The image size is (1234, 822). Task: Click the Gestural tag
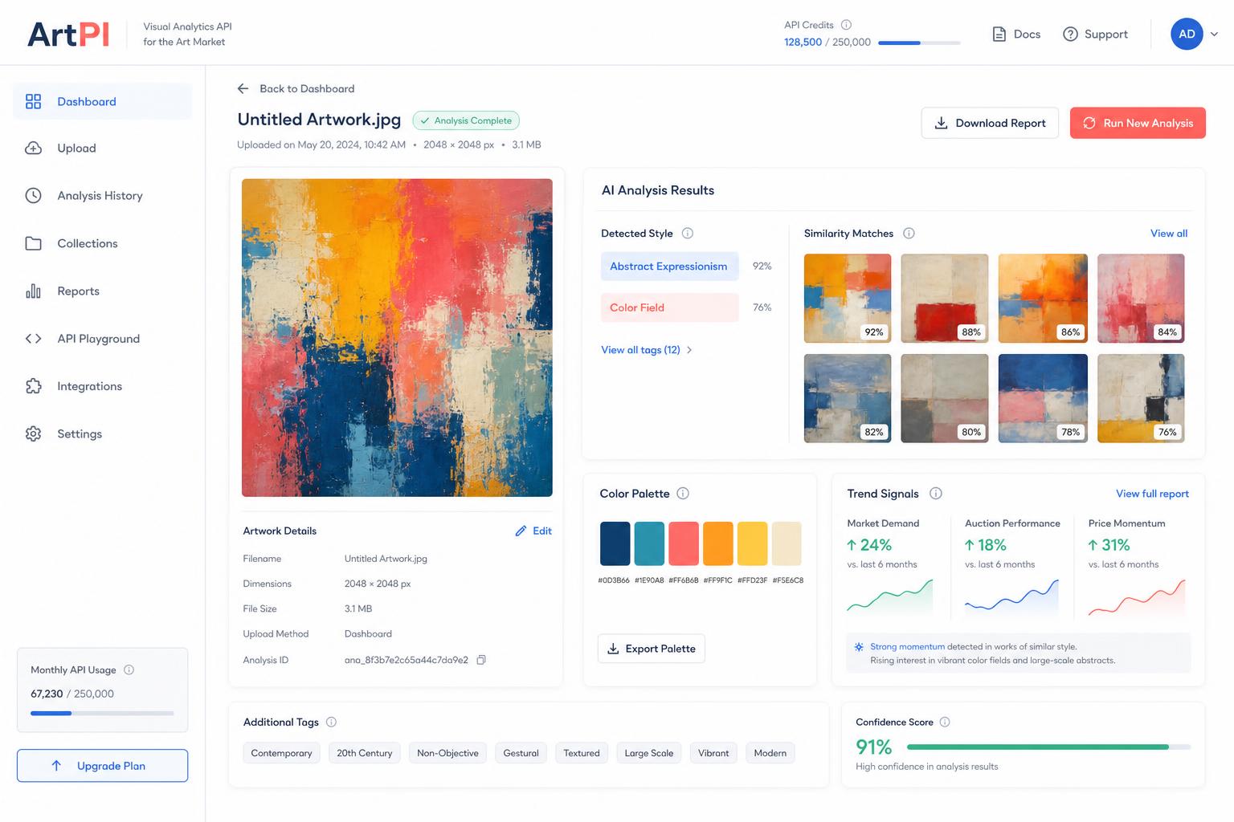click(521, 753)
